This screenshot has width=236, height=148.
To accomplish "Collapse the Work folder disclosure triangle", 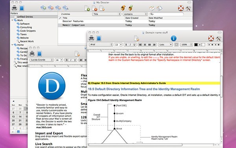I will coord(12,20).
